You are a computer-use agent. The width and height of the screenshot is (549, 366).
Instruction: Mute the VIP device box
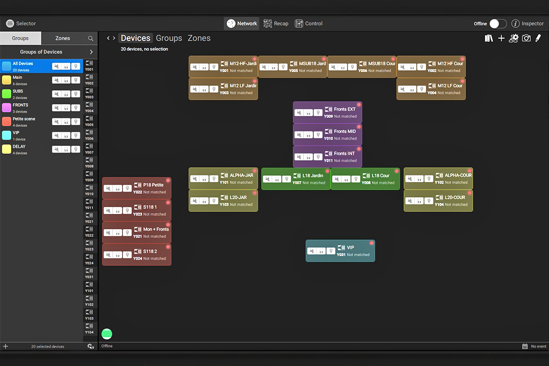311,251
